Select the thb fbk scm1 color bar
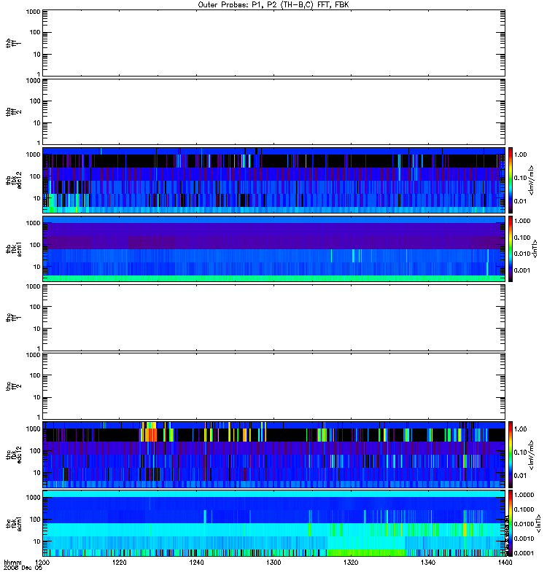Viewport: 547px width, 583px height. (511, 249)
